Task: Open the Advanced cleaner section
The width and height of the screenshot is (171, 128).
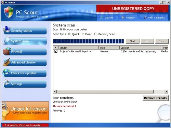Action: click(x=25, y=62)
